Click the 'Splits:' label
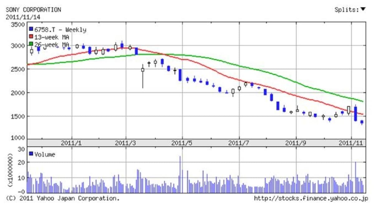374x209 pixels. coord(347,10)
